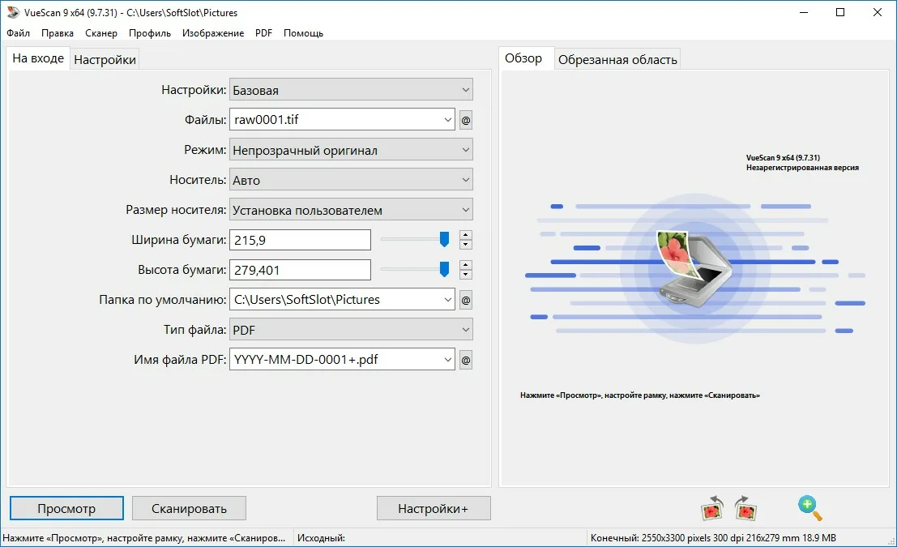Decrease Высота бумаги with the down arrow

[x=466, y=274]
